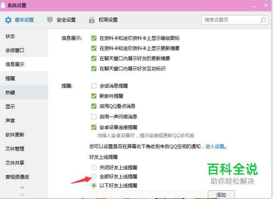Screen dimensions: 278x199
Task: Select 文件管理 in the sidebar
Action: click(24, 148)
